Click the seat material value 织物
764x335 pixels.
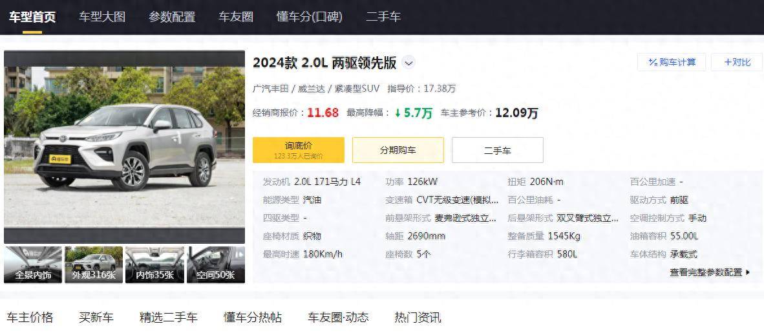click(x=312, y=236)
